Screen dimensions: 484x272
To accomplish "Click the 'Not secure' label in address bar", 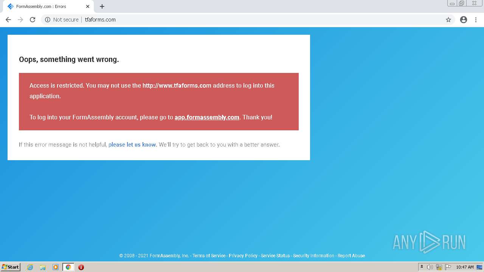I will coord(66,20).
